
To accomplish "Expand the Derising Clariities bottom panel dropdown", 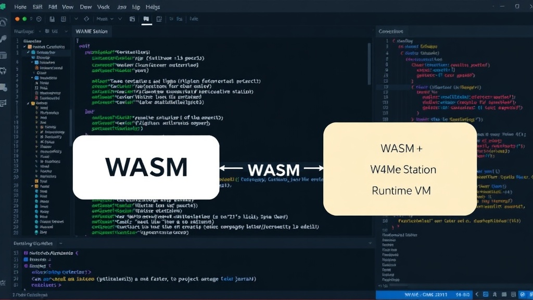I will coord(60,244).
